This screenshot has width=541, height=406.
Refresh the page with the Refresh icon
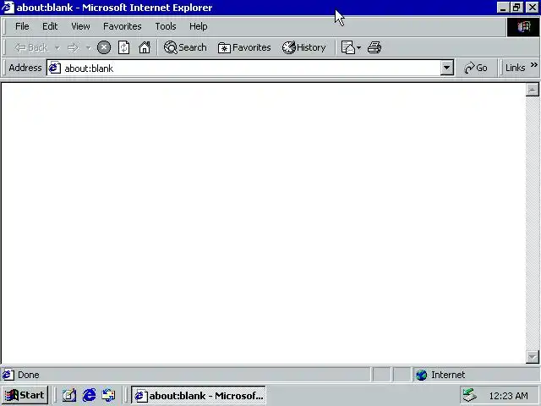tap(123, 47)
